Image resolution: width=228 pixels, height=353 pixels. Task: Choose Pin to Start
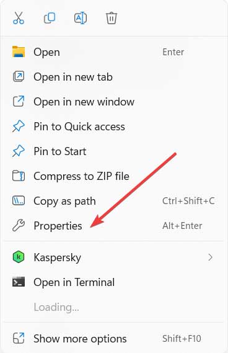pyautogui.click(x=114, y=151)
